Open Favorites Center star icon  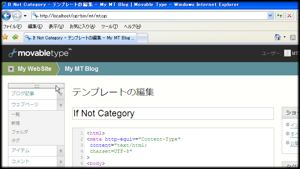(x=5, y=37)
